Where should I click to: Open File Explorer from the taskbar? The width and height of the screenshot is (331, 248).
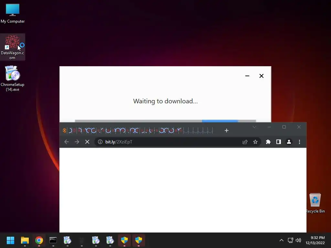point(25,240)
